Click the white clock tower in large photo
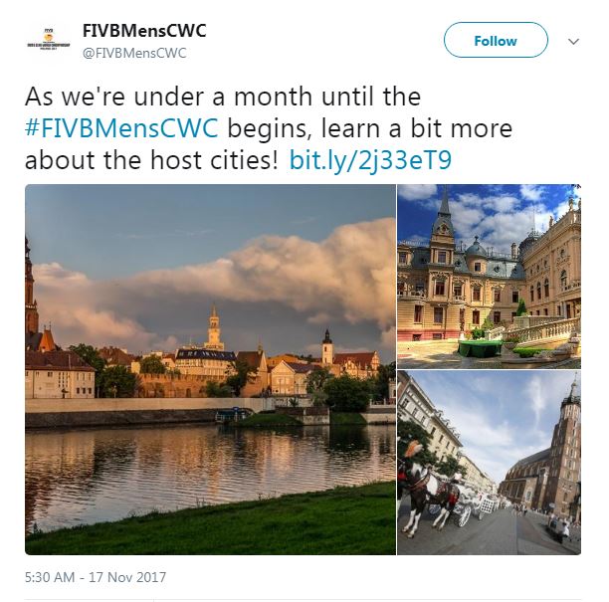 tap(214, 328)
